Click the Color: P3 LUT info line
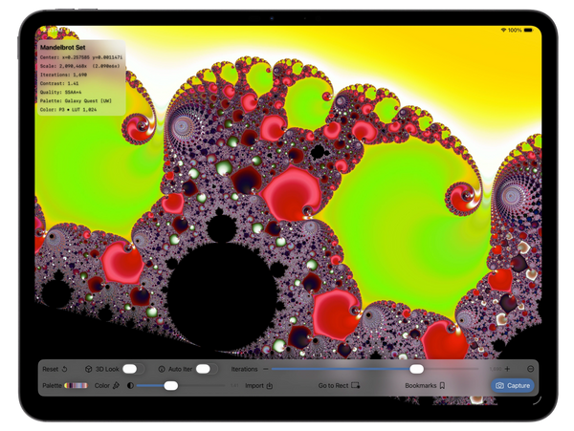 68,110
